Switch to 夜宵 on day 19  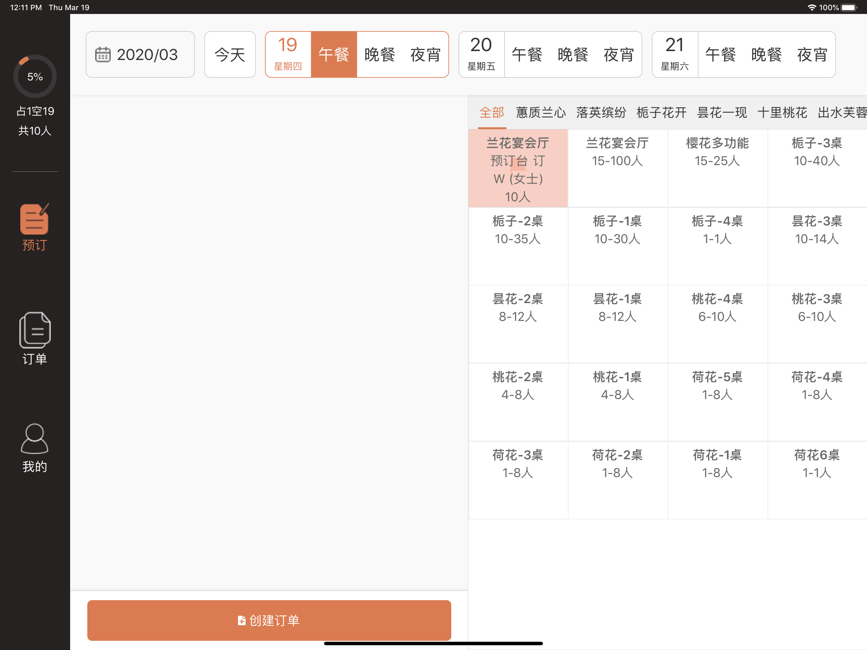425,55
